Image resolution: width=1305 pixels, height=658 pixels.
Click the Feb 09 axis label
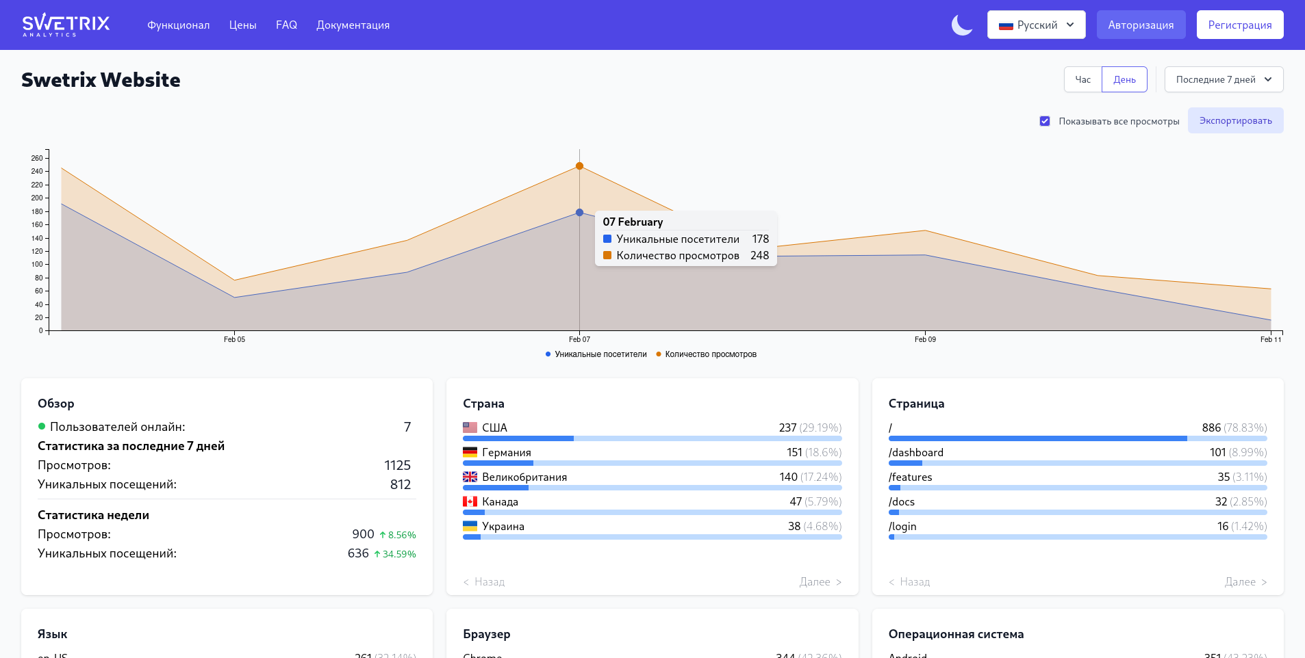[x=925, y=339]
